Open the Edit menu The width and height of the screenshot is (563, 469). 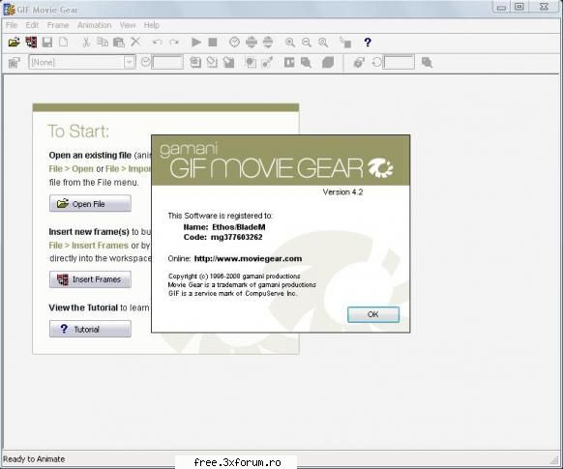(x=32, y=25)
